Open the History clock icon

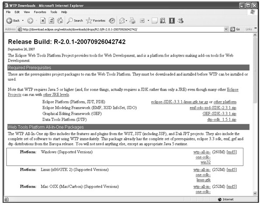112,20
